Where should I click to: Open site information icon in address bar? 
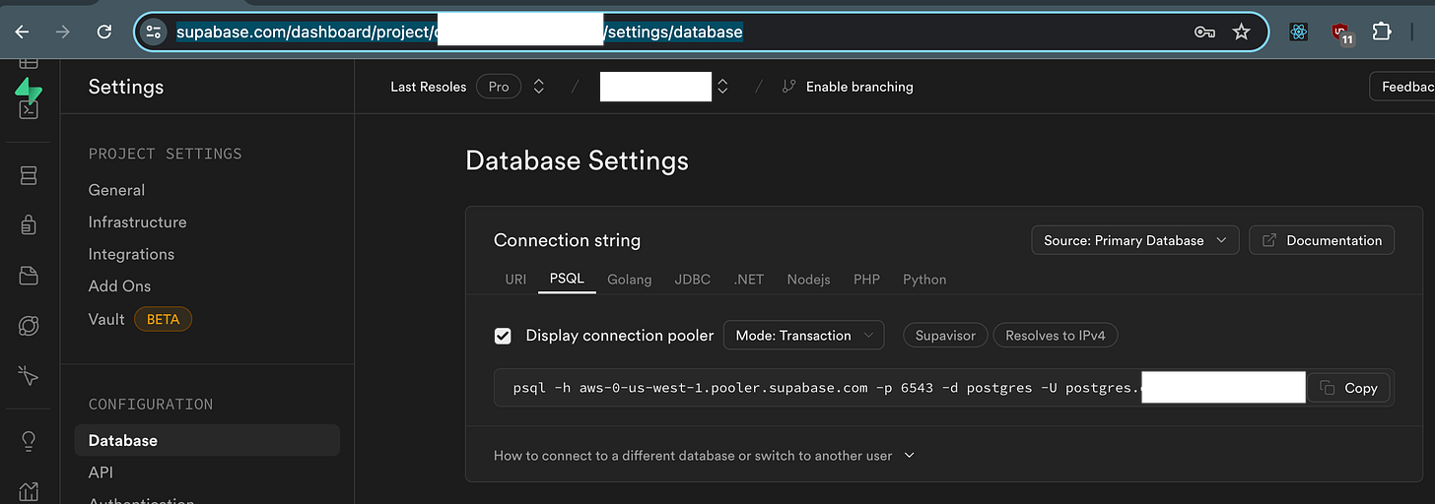[x=154, y=31]
